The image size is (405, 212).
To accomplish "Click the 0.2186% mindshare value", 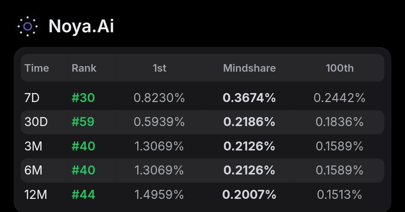I will pyautogui.click(x=249, y=122).
